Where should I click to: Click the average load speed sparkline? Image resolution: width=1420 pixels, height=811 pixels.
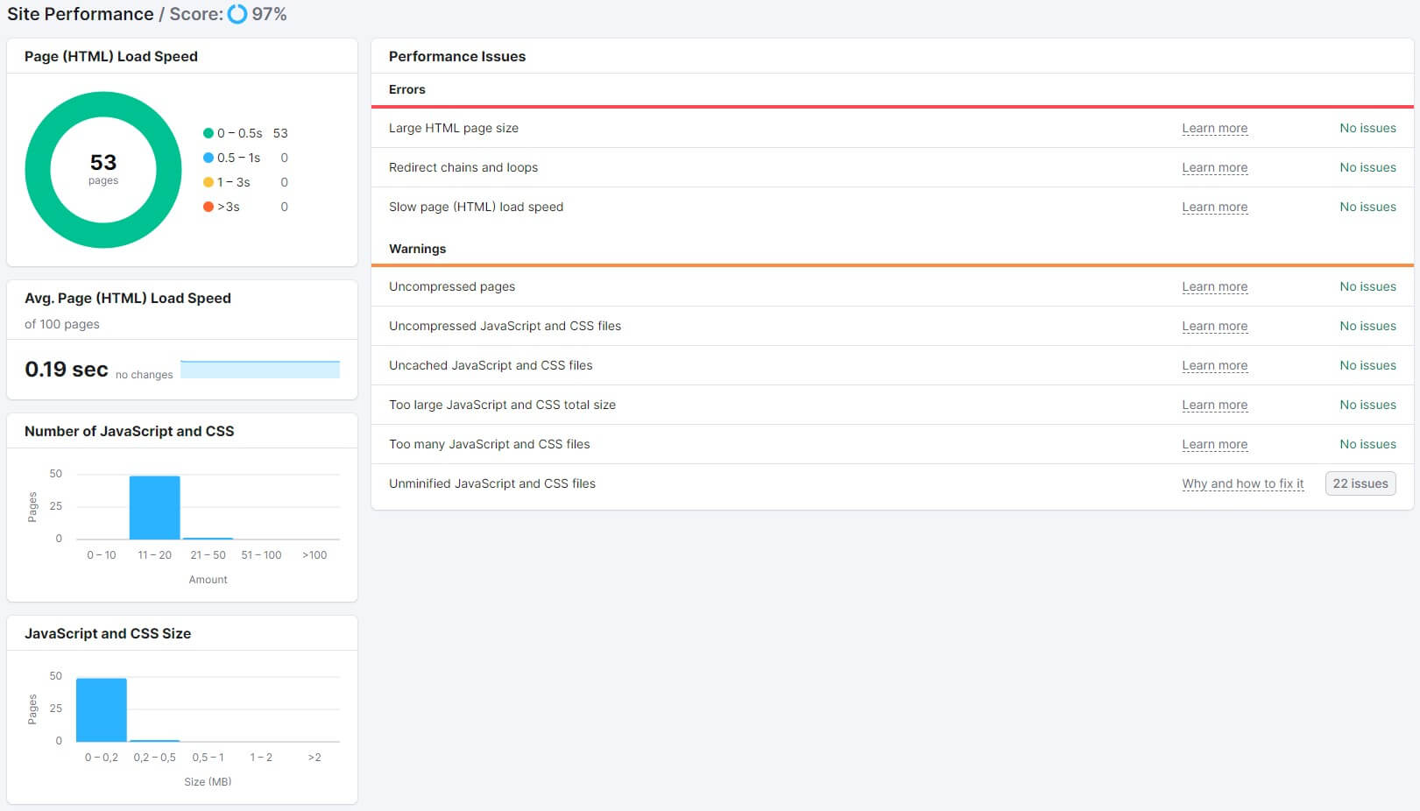pos(259,369)
